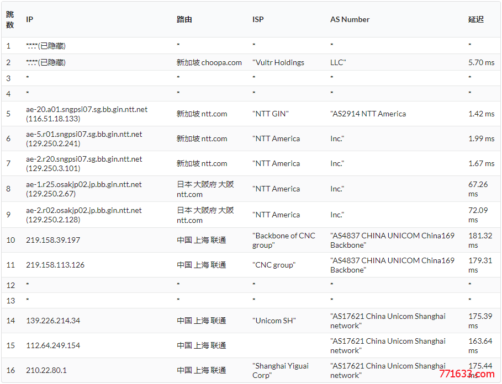Click the hop number 10
This screenshot has height=384, width=502.
coord(10,240)
